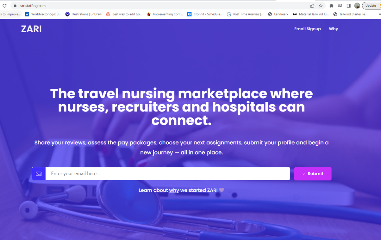Go to the Why nav item
Screen dimensions: 381x240
pos(334,29)
